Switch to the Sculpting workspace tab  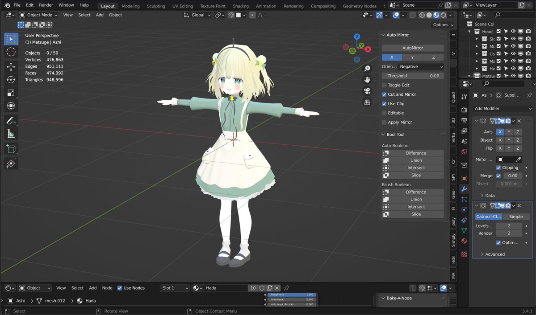click(156, 6)
